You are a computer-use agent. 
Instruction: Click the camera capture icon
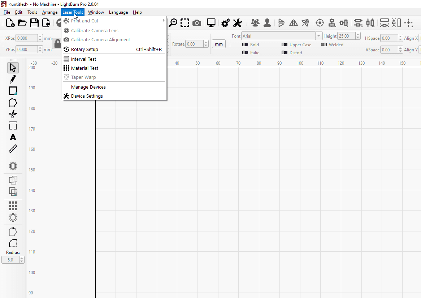[x=197, y=23]
